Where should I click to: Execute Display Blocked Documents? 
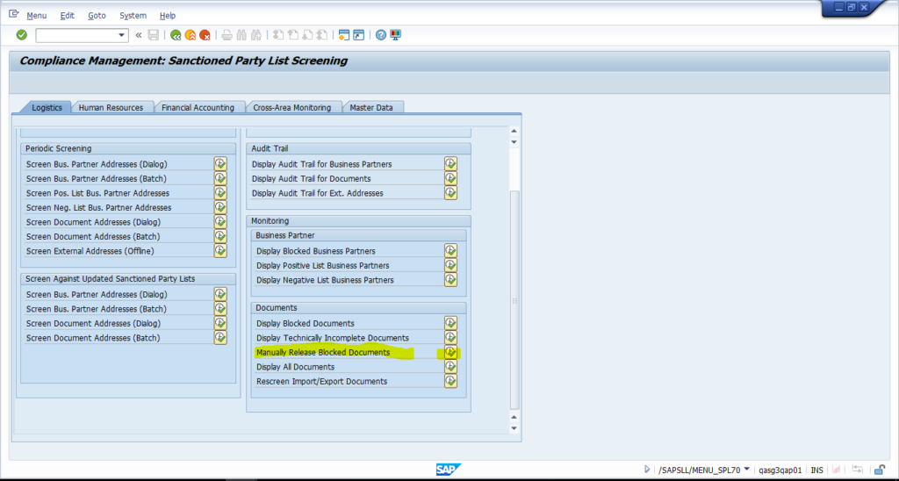tap(450, 323)
